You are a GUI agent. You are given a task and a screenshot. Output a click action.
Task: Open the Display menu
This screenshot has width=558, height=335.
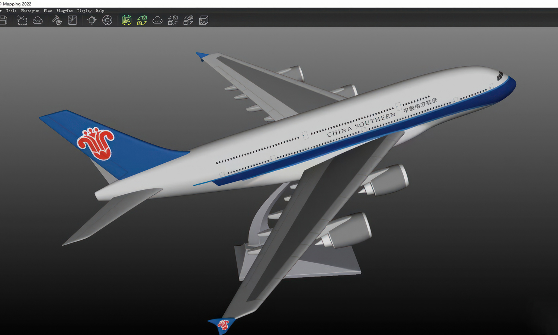click(x=84, y=11)
